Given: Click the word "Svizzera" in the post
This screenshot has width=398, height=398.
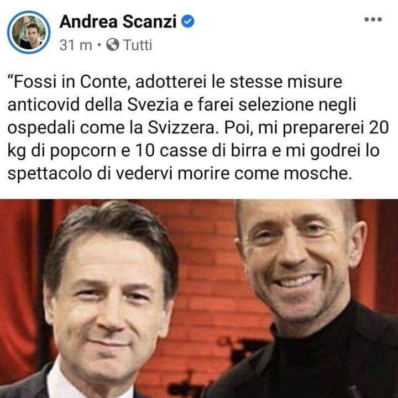Looking at the screenshot, I should (181, 128).
